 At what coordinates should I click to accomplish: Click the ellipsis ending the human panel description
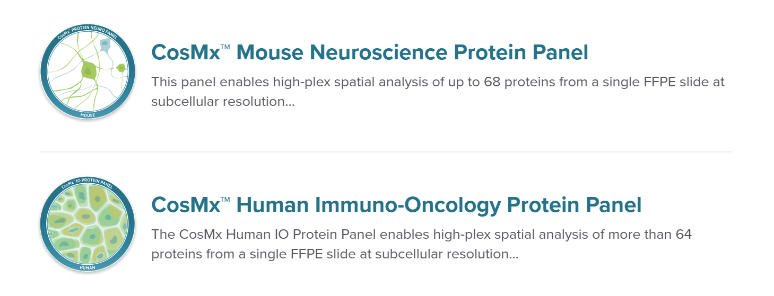[514, 257]
